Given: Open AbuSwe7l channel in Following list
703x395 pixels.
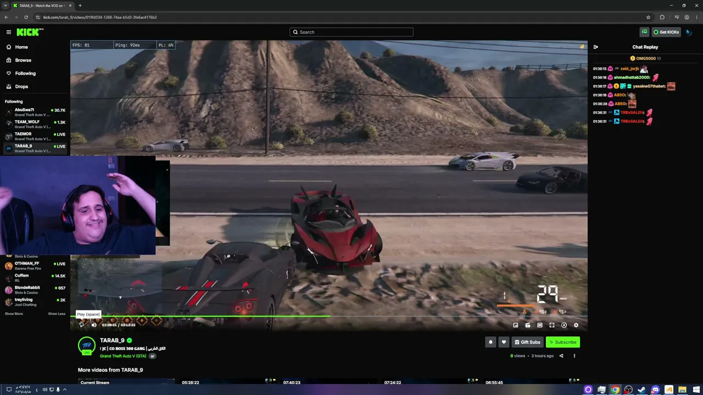Looking at the screenshot, I should pyautogui.click(x=35, y=112).
